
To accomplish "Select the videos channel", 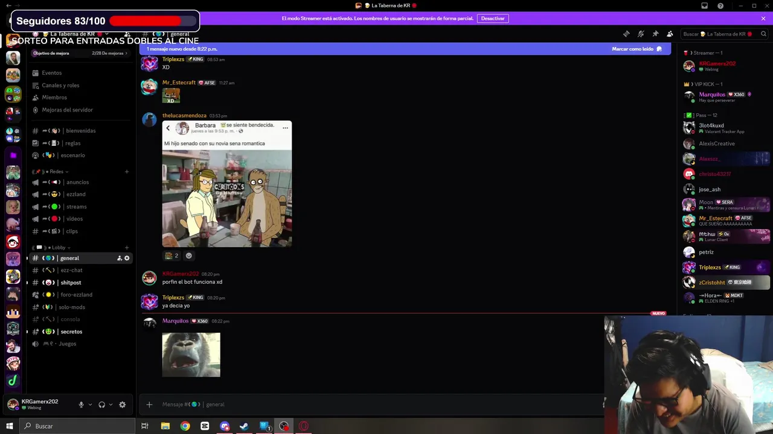I will coord(80,219).
